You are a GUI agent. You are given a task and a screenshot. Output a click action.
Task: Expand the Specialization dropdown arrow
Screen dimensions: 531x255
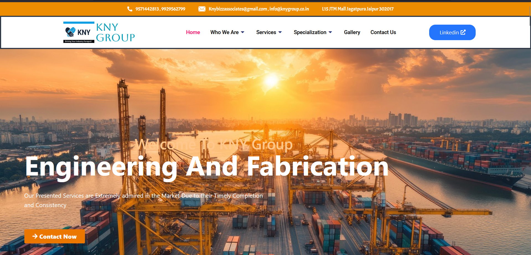tap(330, 32)
